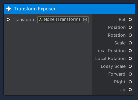Select the Transform input port
The image size is (138, 100).
click(x=8, y=19)
